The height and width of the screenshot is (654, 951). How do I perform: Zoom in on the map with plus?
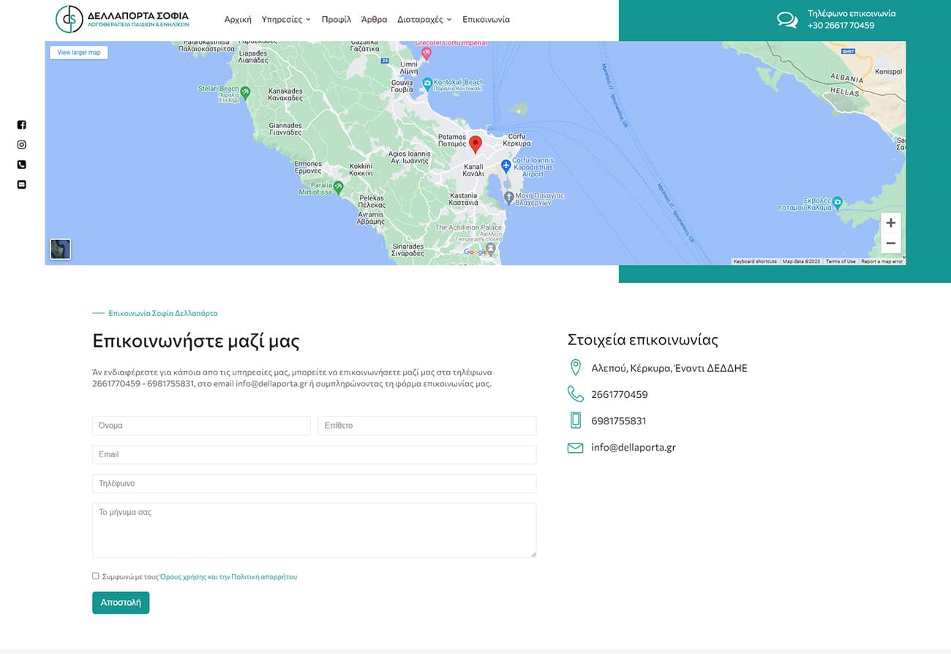(x=890, y=223)
